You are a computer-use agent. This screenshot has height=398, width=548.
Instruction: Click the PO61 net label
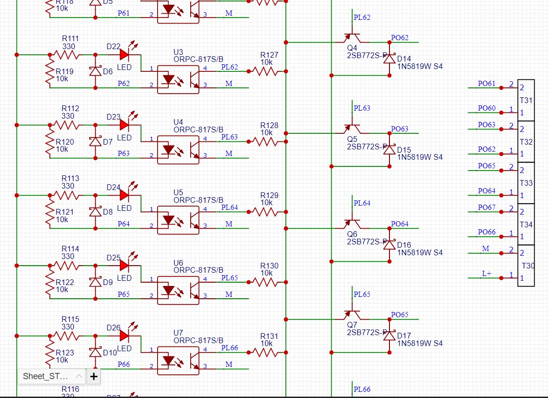point(486,84)
